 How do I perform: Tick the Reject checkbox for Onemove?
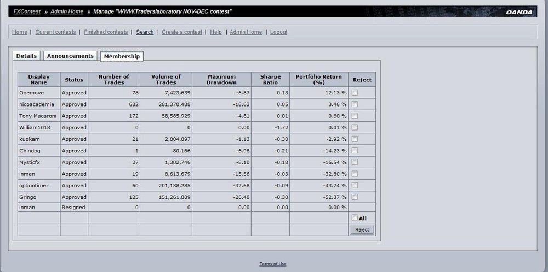click(355, 93)
